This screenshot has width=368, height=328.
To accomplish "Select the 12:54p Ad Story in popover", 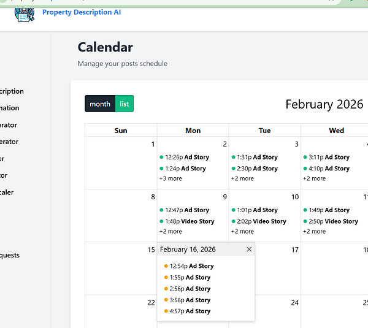I will [189, 266].
